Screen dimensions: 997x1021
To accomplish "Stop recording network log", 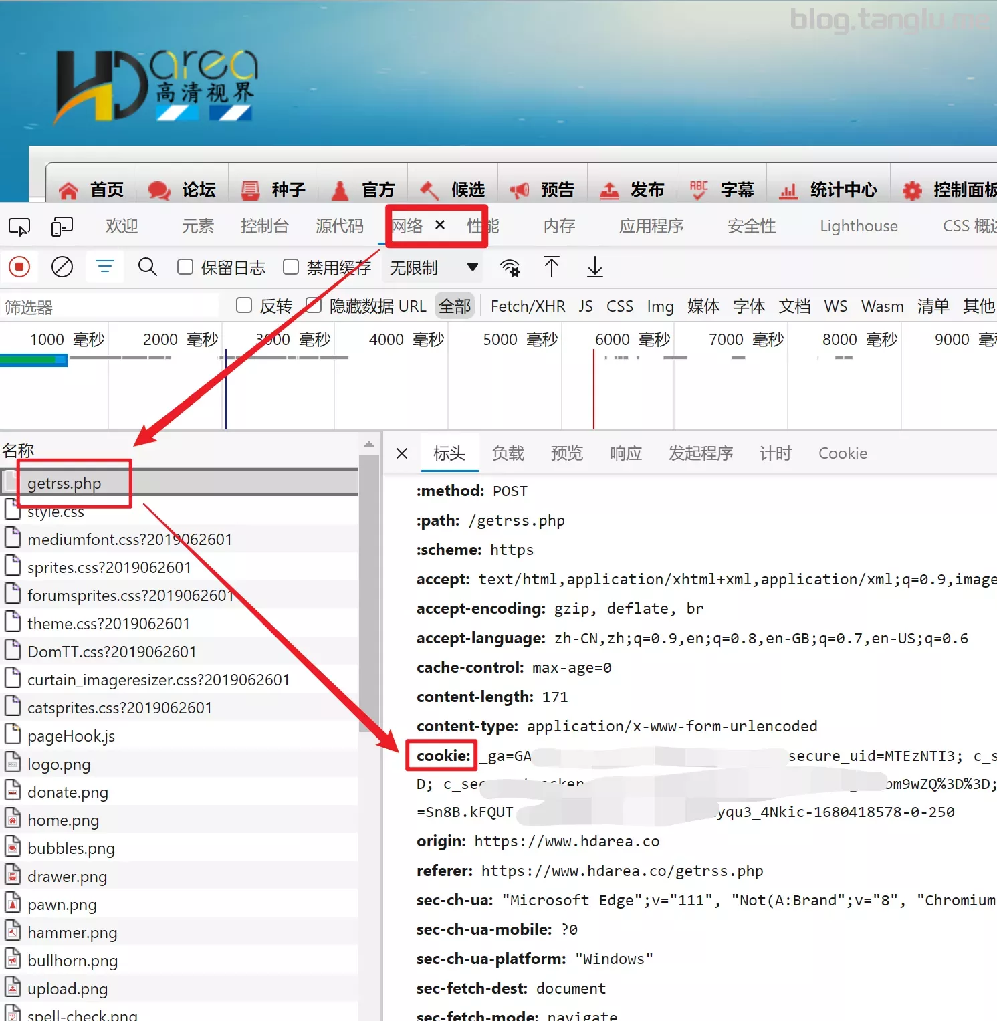I will 19,267.
